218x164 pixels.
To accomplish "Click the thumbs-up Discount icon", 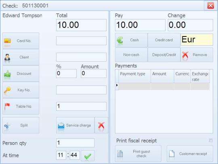I will 7,74.
